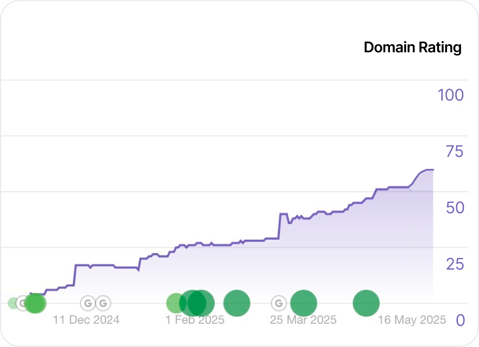Click the second G icon before 11 Dec 2024
Image resolution: width=479 pixels, height=347 pixels.
click(103, 303)
